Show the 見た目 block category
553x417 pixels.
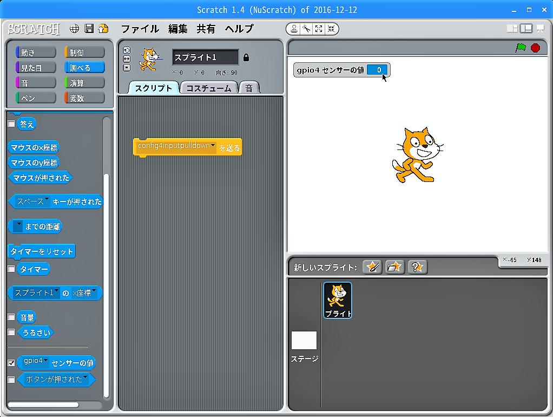(x=36, y=68)
